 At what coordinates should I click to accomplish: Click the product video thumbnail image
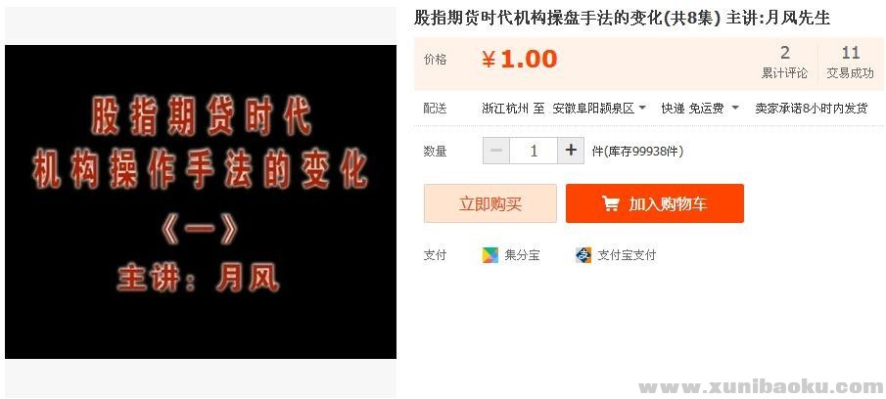[x=201, y=202]
